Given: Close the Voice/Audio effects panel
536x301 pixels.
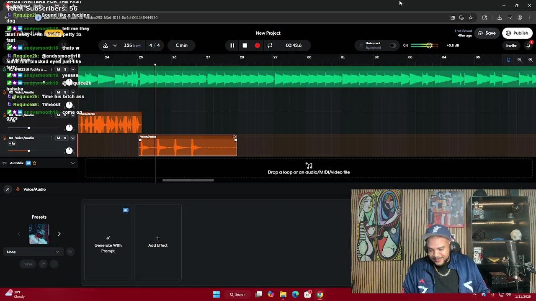Looking at the screenshot, I should 8,189.
